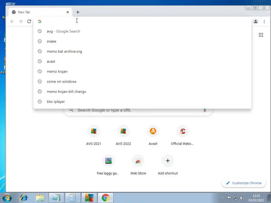271x203 pixels.
Task: Open Windows Explorer from the taskbar
Action: click(40, 198)
